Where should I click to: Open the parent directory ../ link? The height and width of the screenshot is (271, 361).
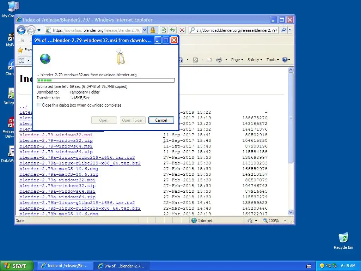[24, 107]
